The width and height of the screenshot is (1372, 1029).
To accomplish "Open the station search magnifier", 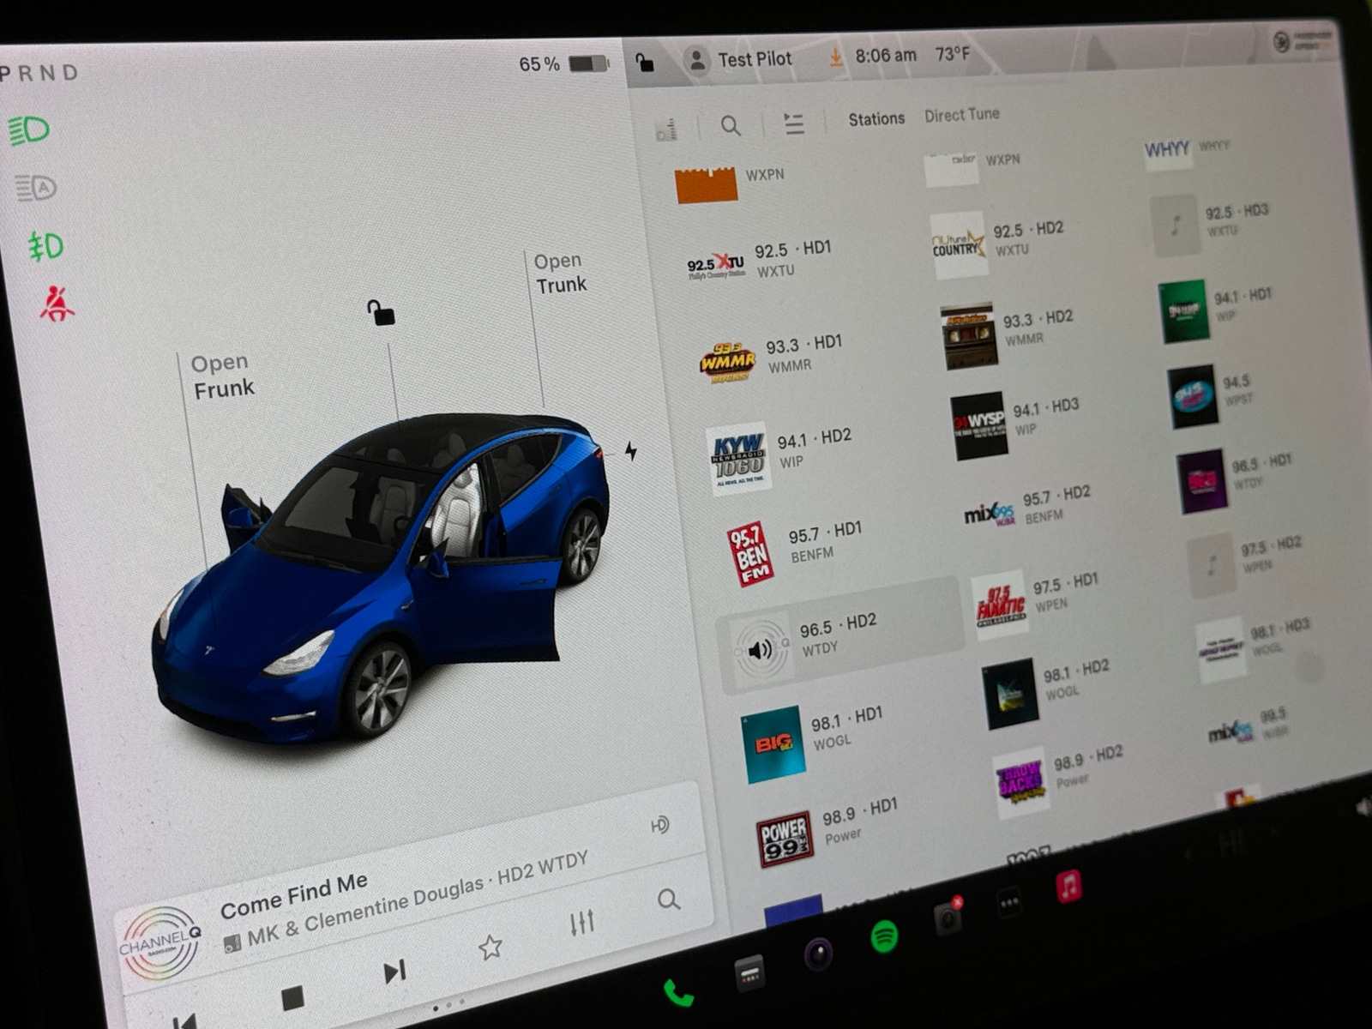I will click(x=731, y=125).
